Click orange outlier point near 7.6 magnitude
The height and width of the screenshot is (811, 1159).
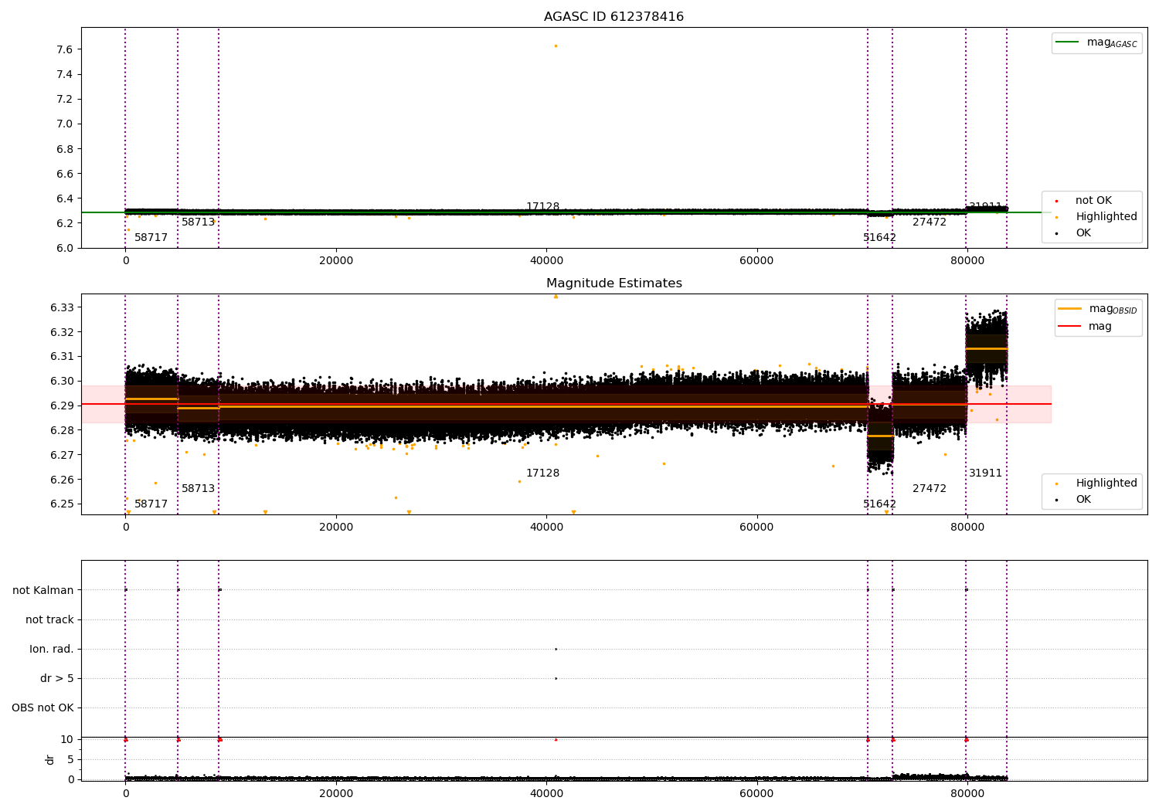556,46
